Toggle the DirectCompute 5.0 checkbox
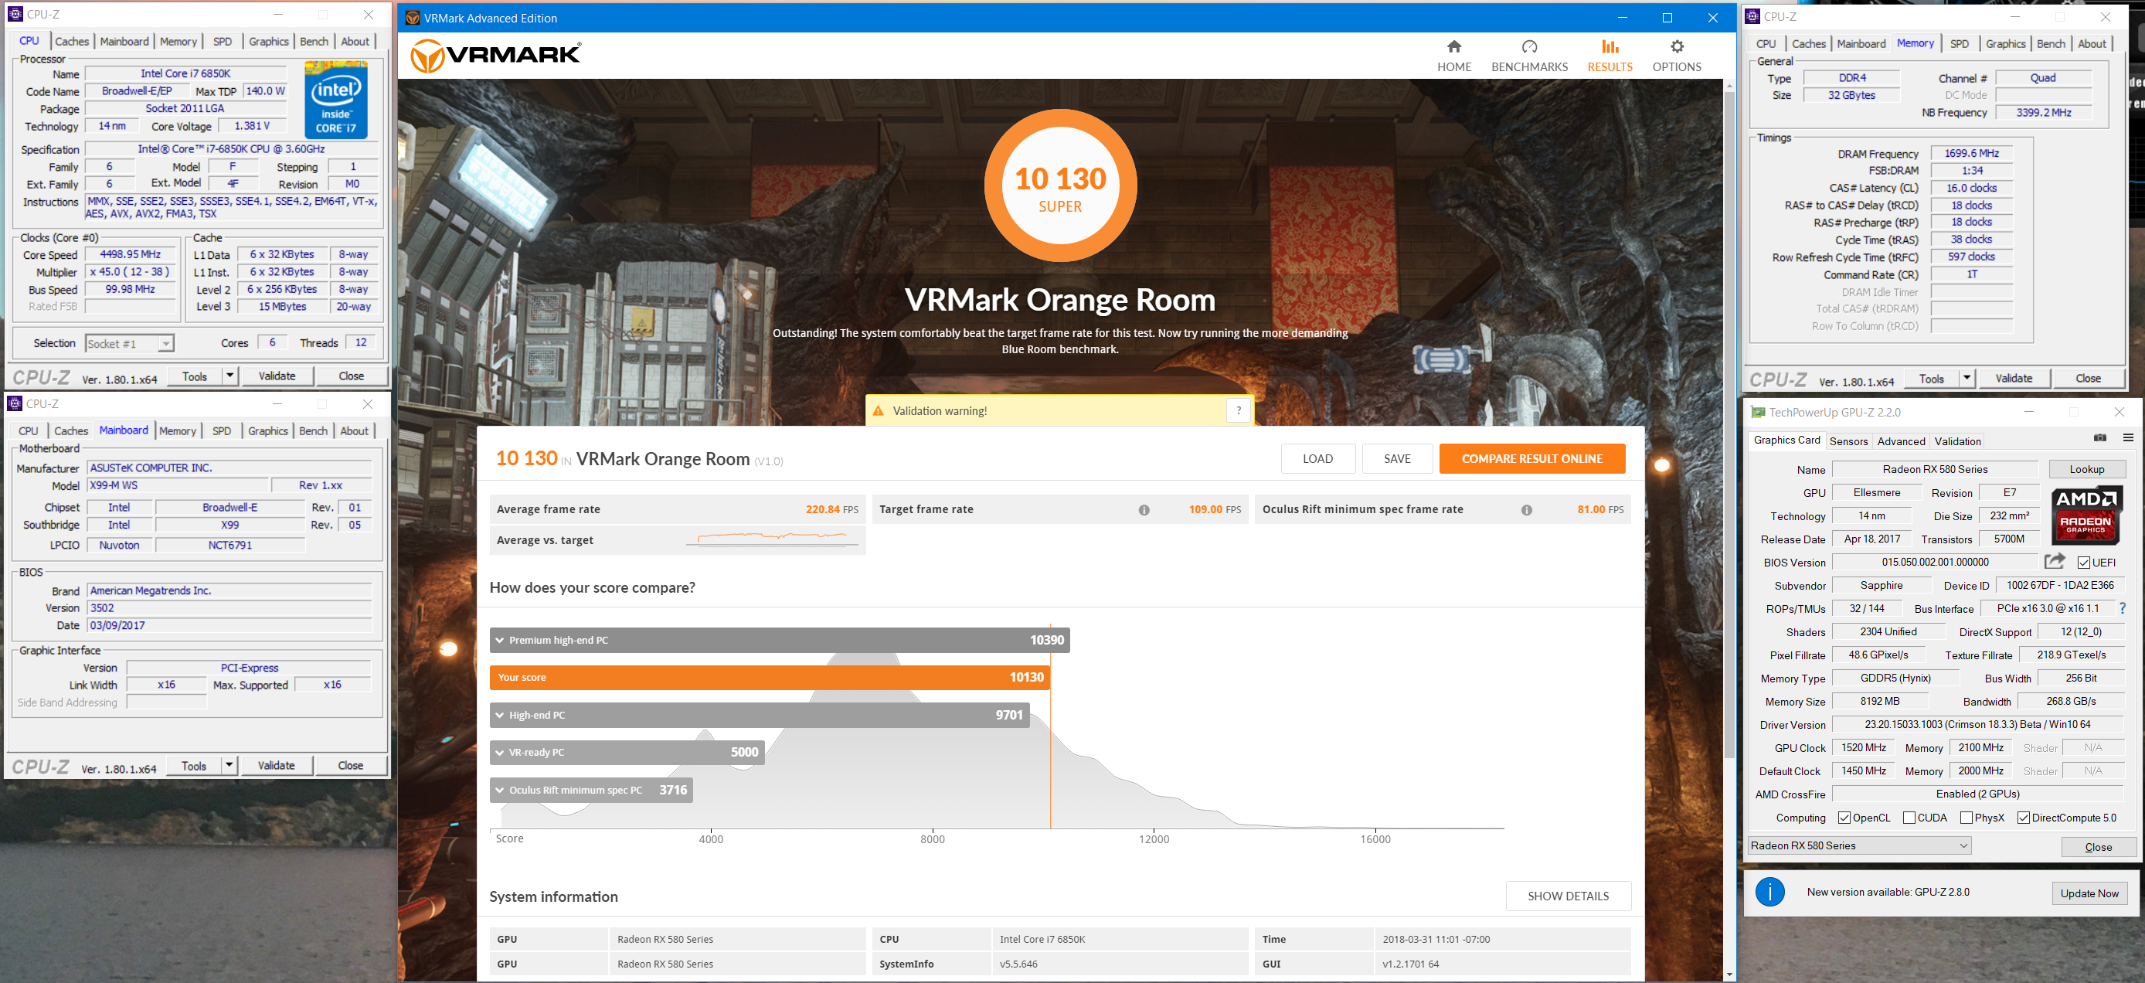 [x=2024, y=818]
